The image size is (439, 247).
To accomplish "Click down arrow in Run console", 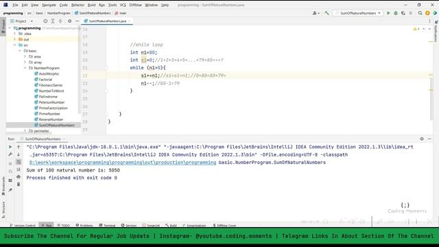I will point(19,154).
